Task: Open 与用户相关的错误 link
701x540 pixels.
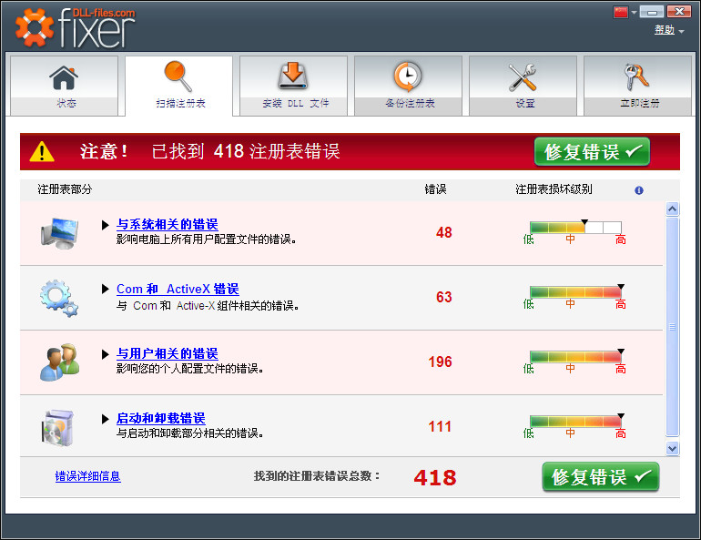Action: (168, 353)
